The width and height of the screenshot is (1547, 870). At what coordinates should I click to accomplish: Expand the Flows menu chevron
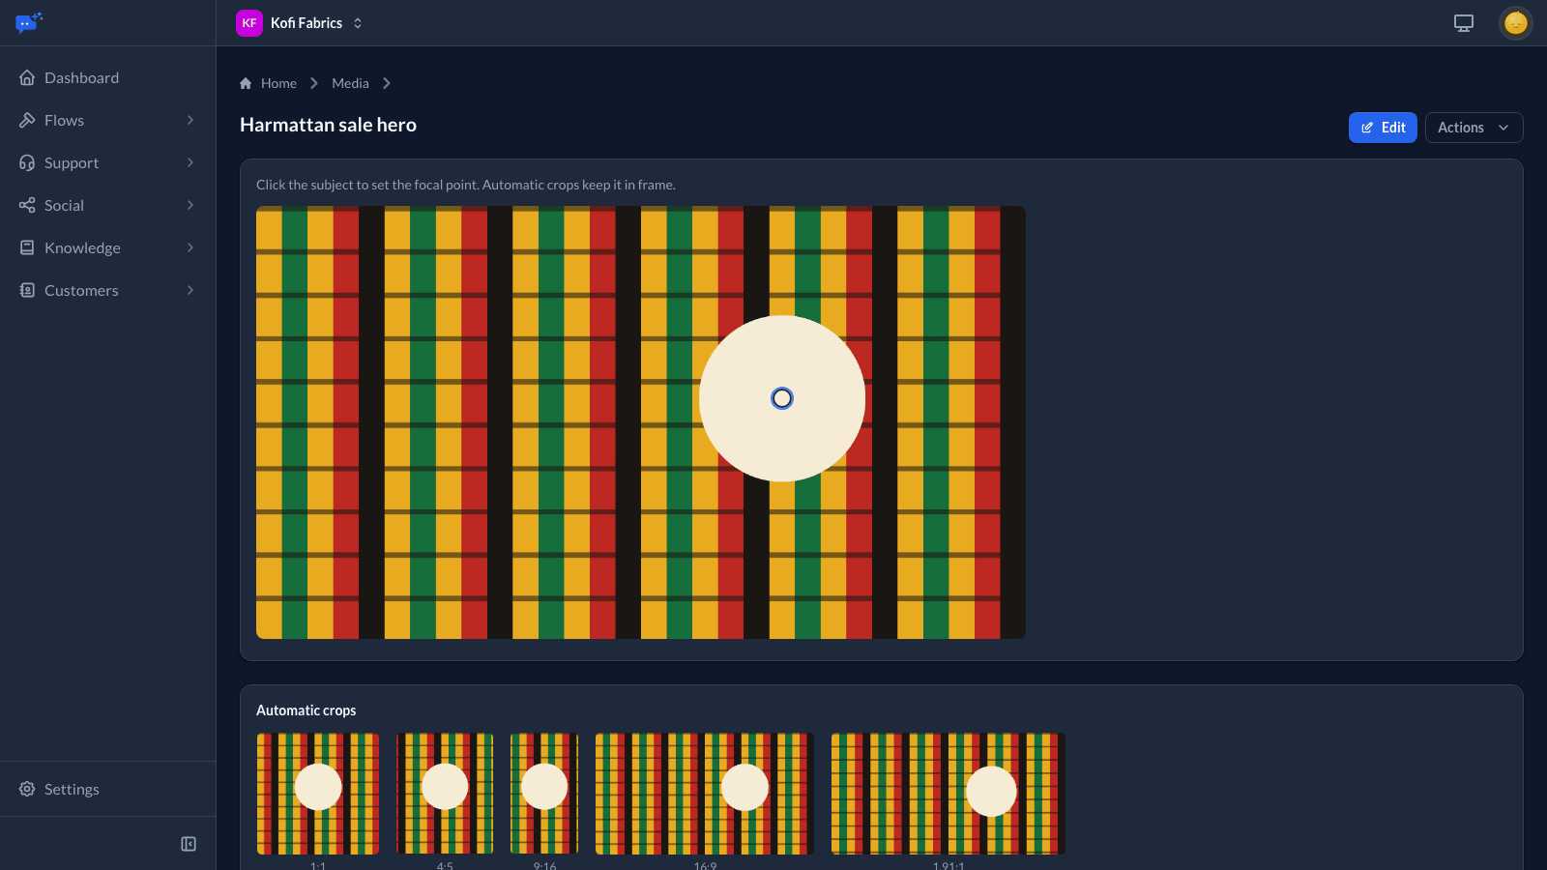tap(190, 120)
